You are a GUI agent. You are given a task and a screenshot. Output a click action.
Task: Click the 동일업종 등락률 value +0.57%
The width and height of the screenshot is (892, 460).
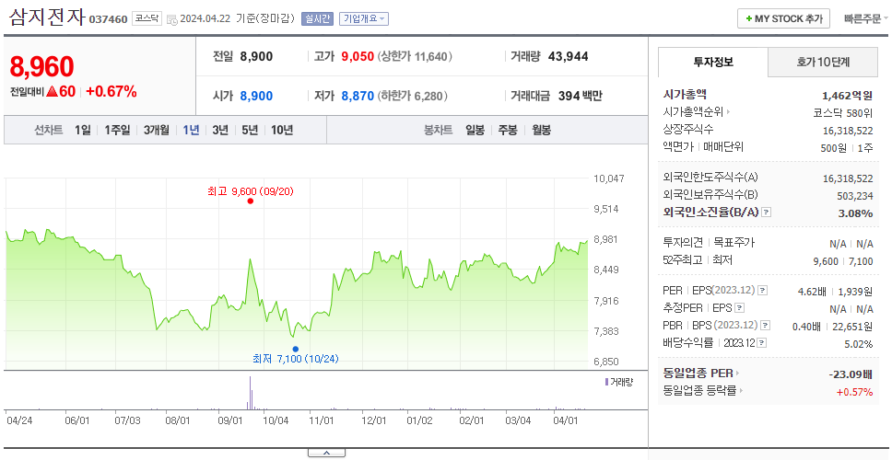pyautogui.click(x=854, y=391)
